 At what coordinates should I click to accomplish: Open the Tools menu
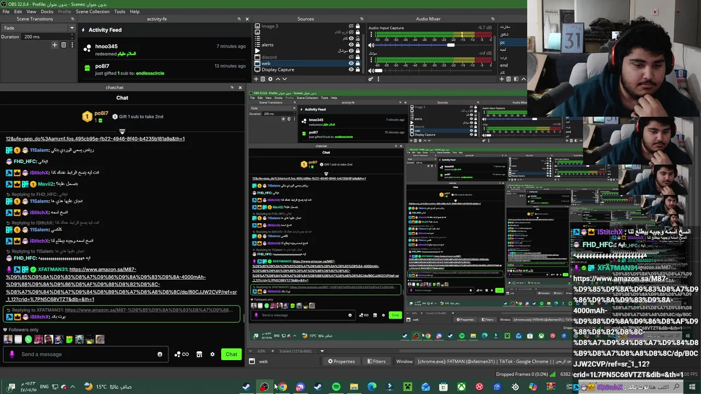(x=120, y=11)
